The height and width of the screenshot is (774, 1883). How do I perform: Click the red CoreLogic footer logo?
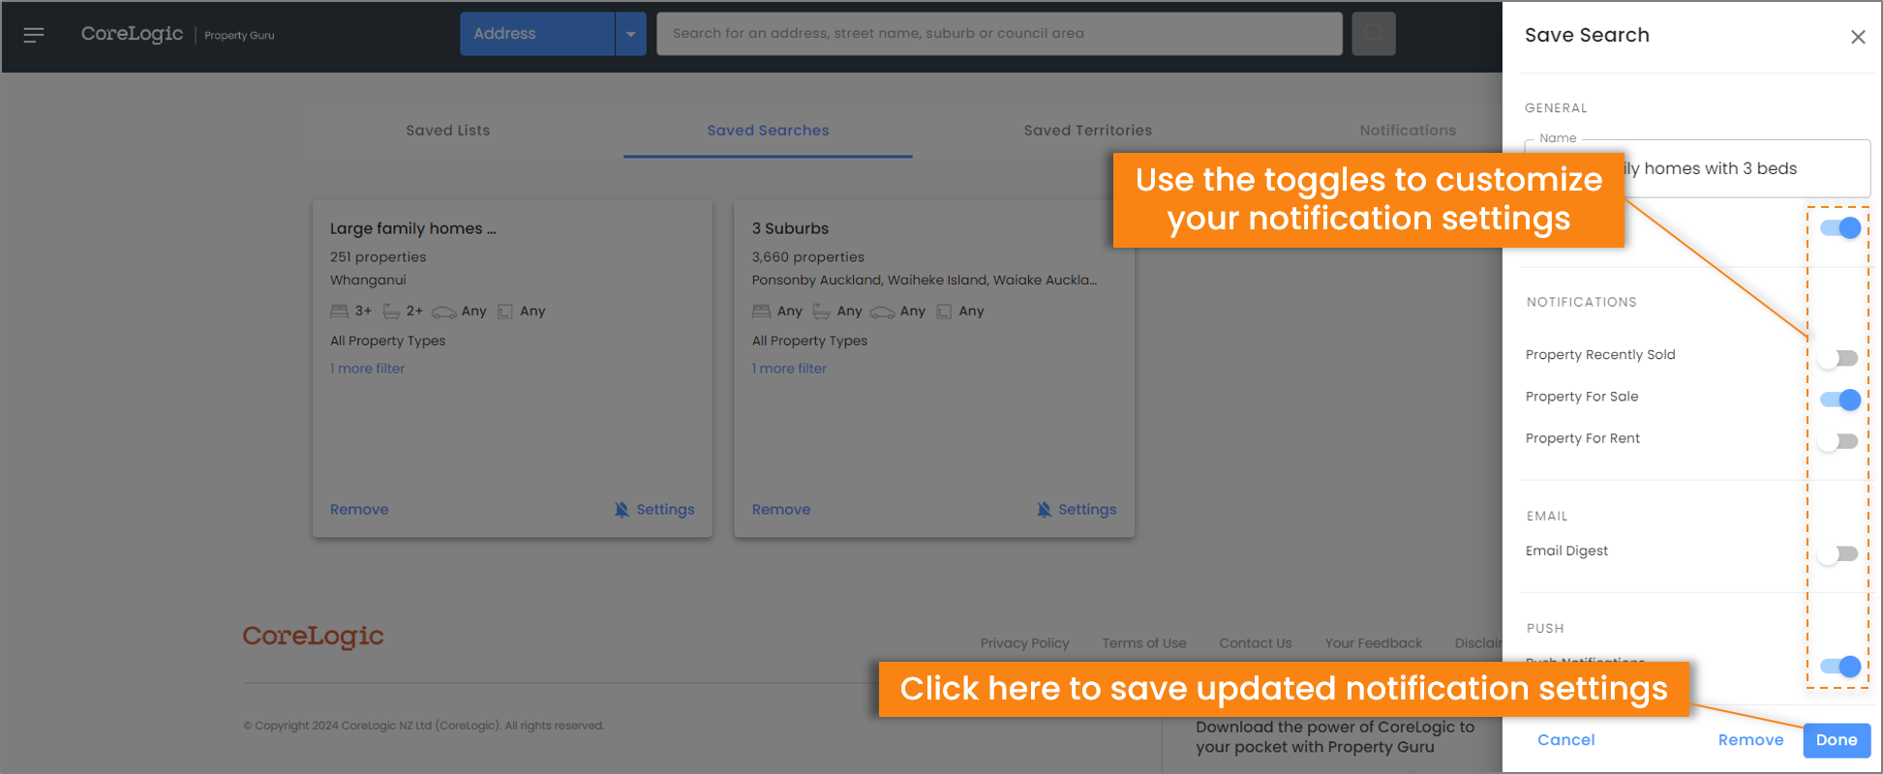313,637
